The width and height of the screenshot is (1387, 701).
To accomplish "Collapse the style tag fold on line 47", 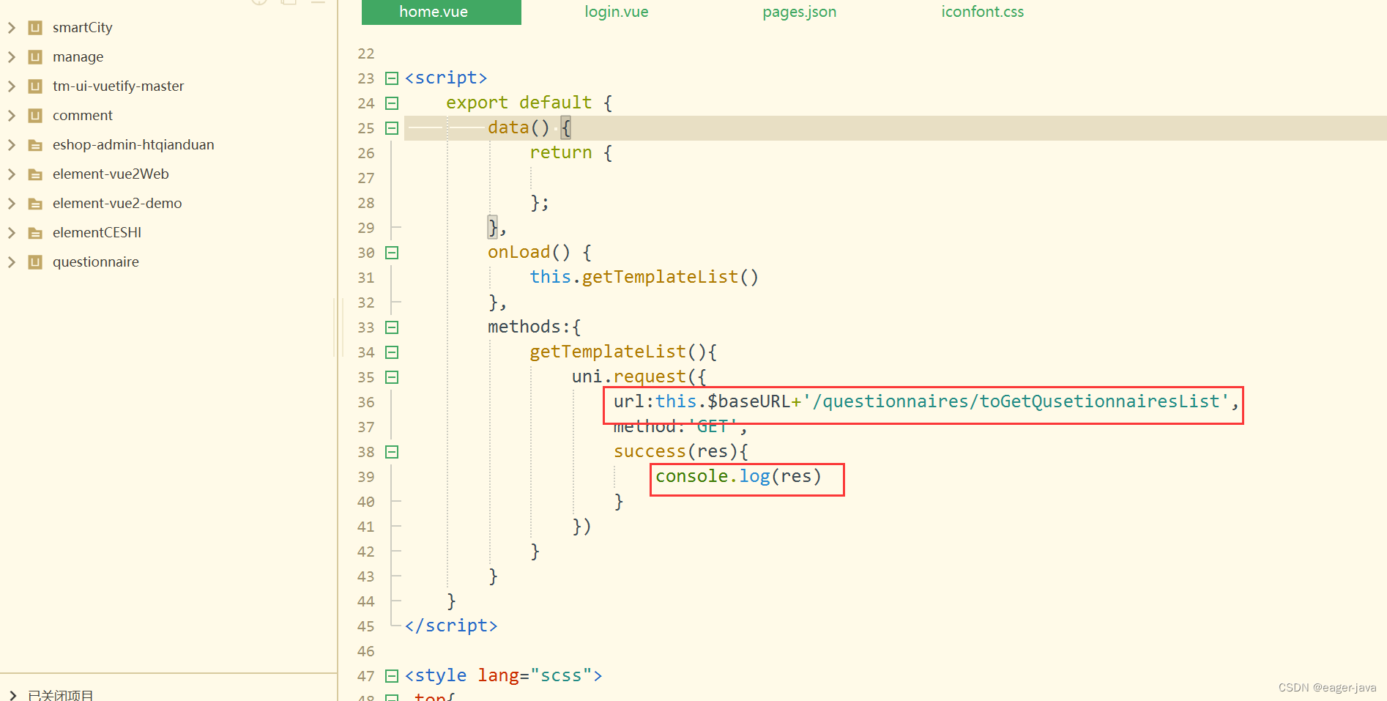I will point(392,676).
